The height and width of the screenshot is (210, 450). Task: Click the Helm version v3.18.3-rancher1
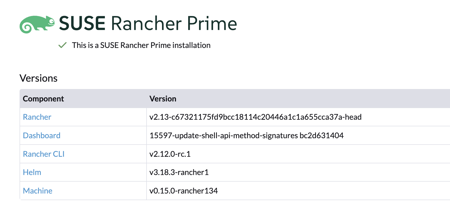point(179,172)
